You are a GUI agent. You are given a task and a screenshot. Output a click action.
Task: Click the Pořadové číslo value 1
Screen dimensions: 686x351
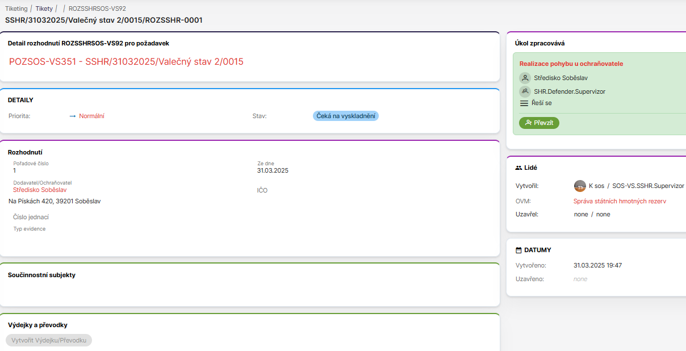click(15, 170)
